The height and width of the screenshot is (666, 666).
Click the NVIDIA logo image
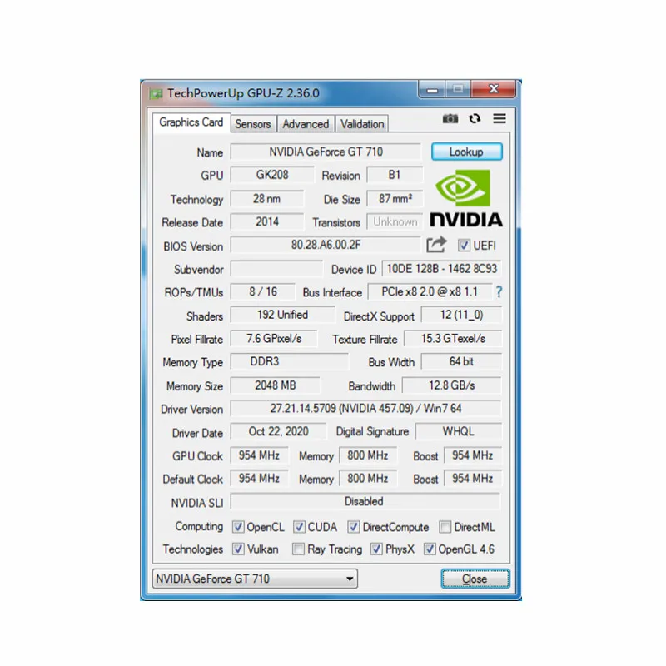[x=466, y=197]
